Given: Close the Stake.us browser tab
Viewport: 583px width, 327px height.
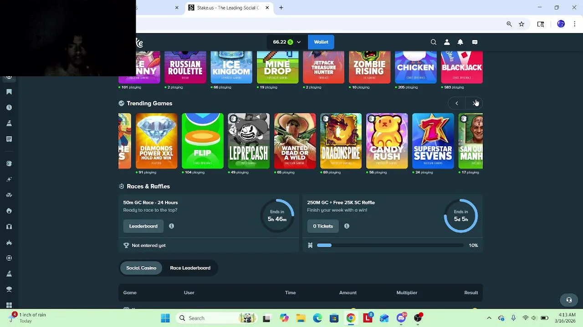Looking at the screenshot, I should 267,8.
